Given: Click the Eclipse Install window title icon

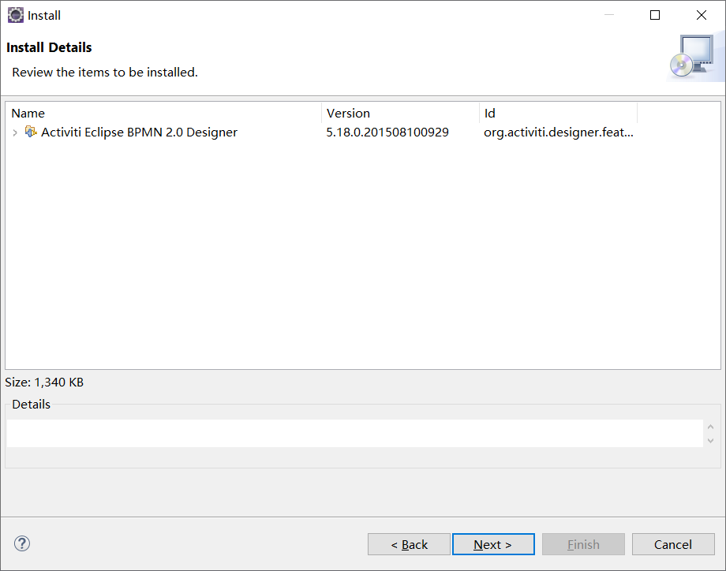Looking at the screenshot, I should [15, 15].
